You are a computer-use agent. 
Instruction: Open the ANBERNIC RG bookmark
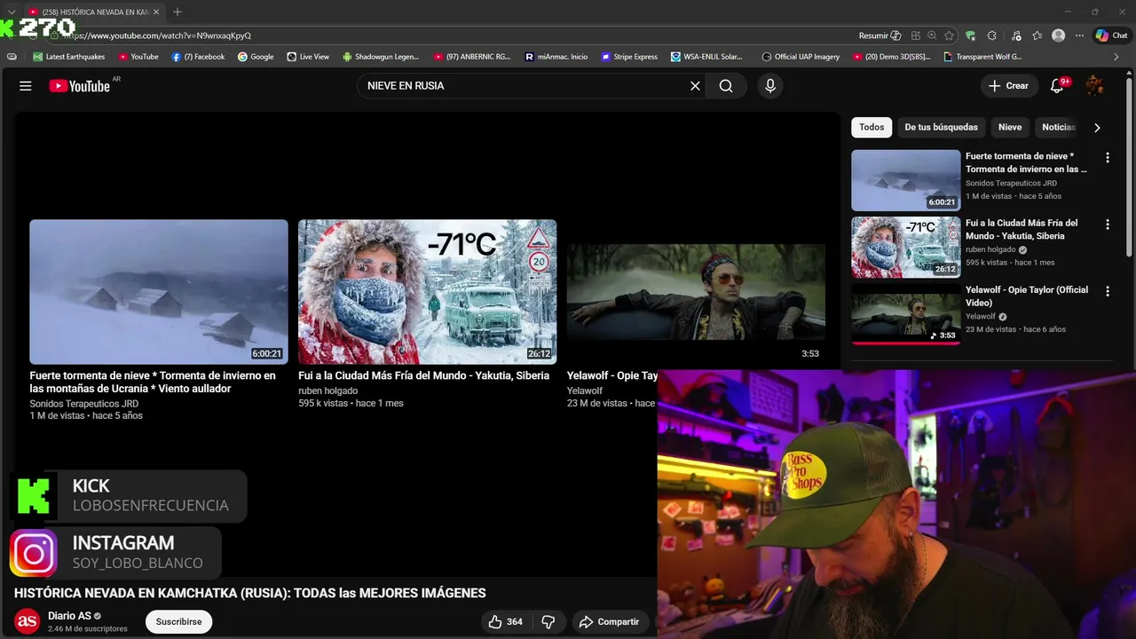coord(472,57)
